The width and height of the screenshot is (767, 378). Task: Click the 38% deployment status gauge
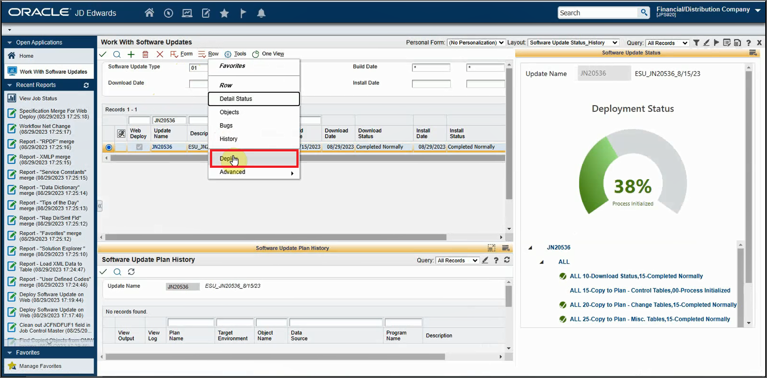click(x=632, y=172)
